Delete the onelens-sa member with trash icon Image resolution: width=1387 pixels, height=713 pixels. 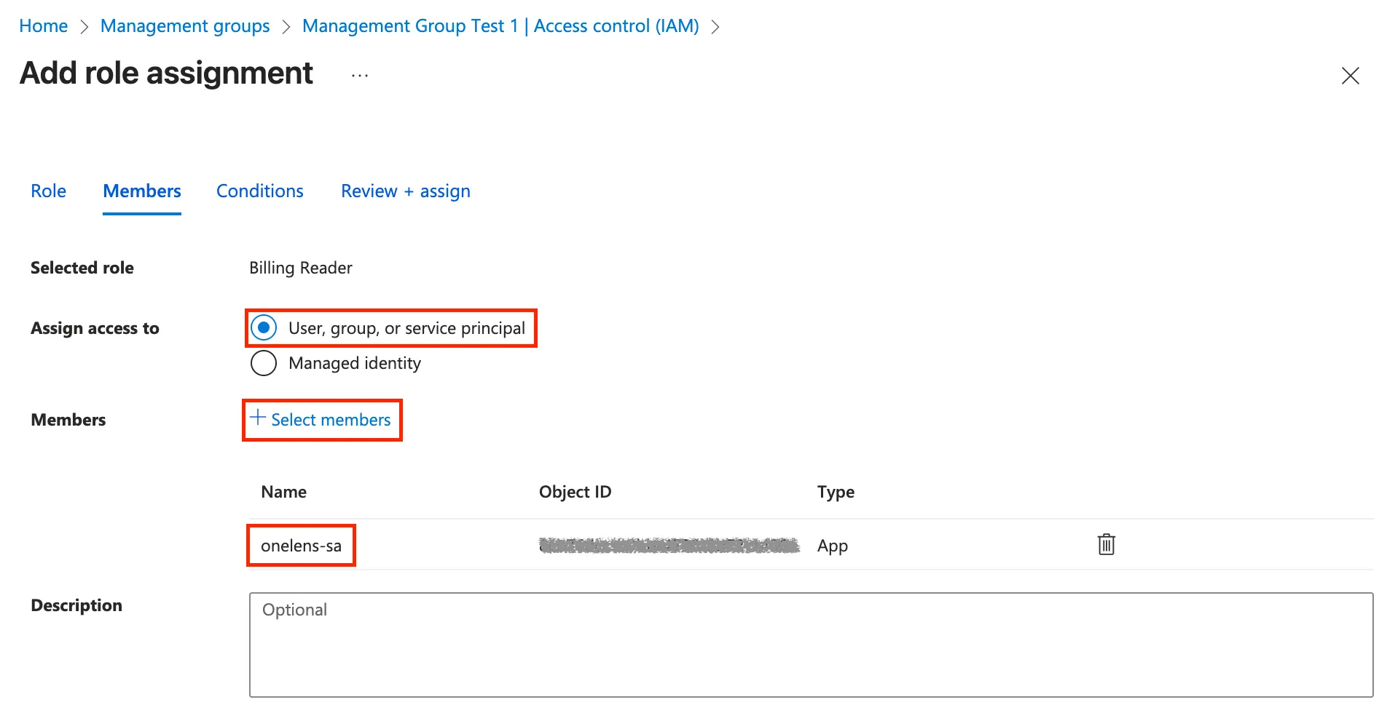tap(1106, 544)
